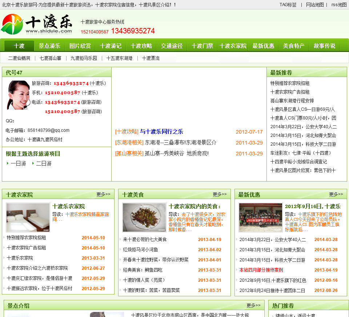
Task: Open 十渡农家院介绍之六渡桥农家院 list item
Action: click(37, 268)
